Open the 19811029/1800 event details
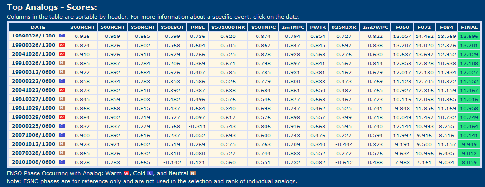Viewport: 485px width, 187px height. [x=33, y=108]
